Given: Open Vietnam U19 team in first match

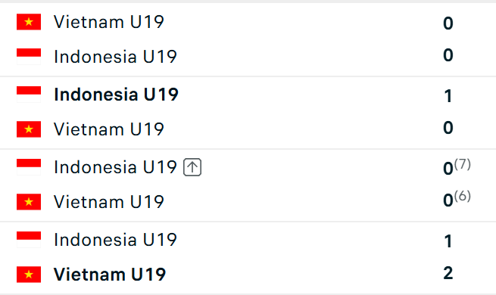Looking at the screenshot, I should [109, 22].
